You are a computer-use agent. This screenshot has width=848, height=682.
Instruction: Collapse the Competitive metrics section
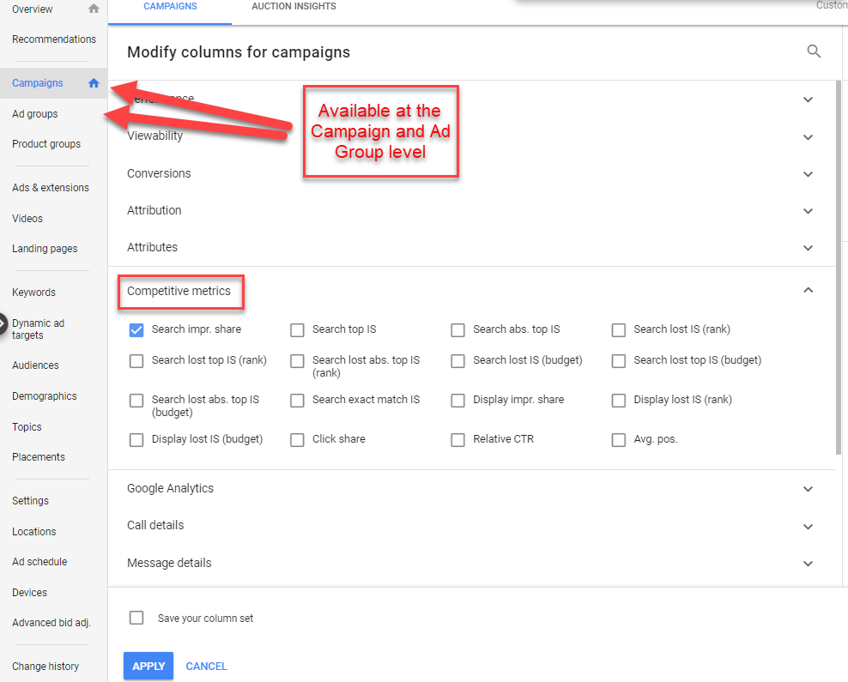(808, 291)
